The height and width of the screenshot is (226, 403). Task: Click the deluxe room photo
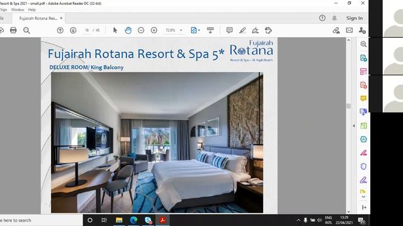point(157,143)
